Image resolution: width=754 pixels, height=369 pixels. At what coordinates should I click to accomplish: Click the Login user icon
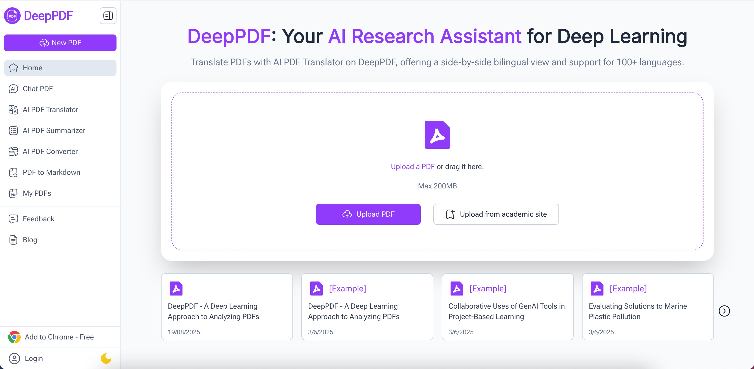(14, 358)
